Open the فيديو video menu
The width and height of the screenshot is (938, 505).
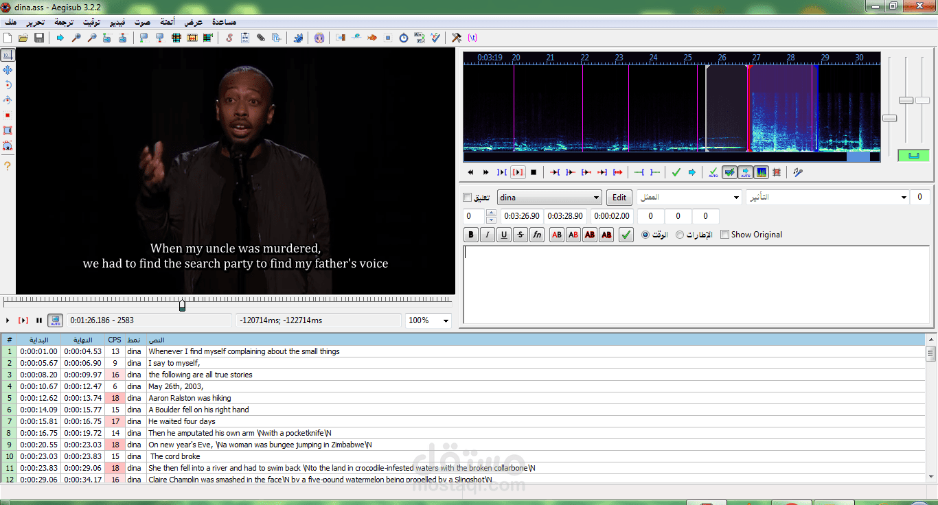117,22
